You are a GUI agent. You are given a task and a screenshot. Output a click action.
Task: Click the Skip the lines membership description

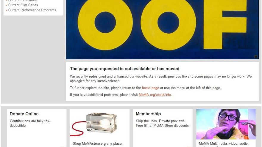pyautogui.click(x=162, y=123)
